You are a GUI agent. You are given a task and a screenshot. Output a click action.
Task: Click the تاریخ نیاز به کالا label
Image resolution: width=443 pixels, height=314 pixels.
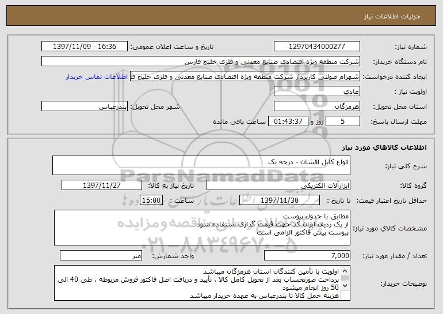(x=171, y=186)
